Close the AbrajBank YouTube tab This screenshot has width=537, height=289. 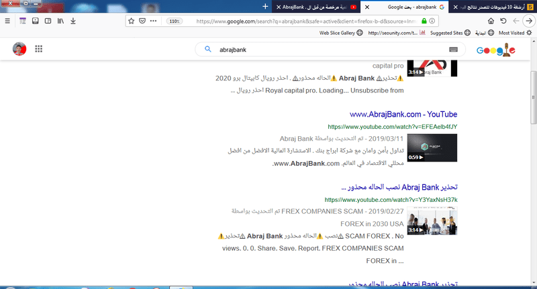tap(279, 7)
